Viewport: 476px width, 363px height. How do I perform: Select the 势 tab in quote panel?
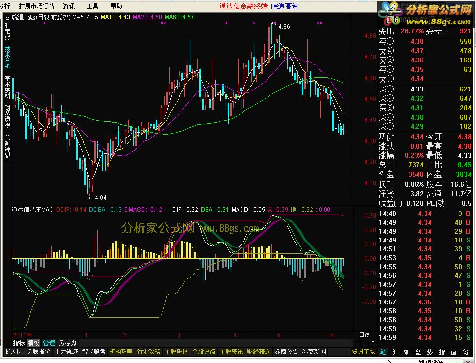430,352
